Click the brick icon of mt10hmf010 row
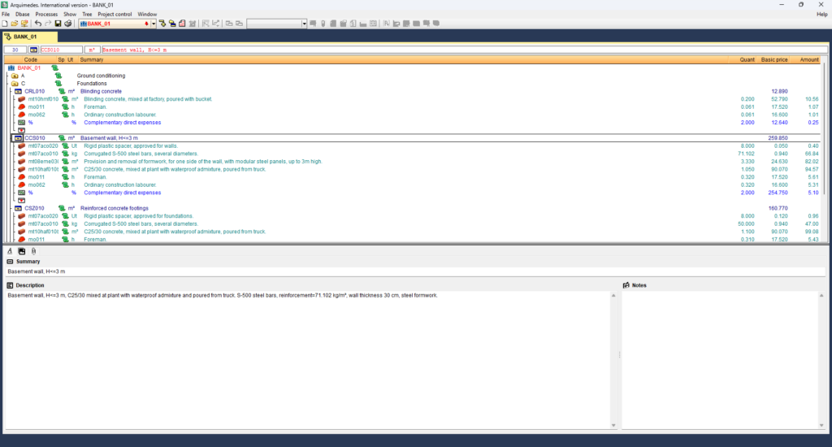Image resolution: width=832 pixels, height=447 pixels. pos(22,99)
